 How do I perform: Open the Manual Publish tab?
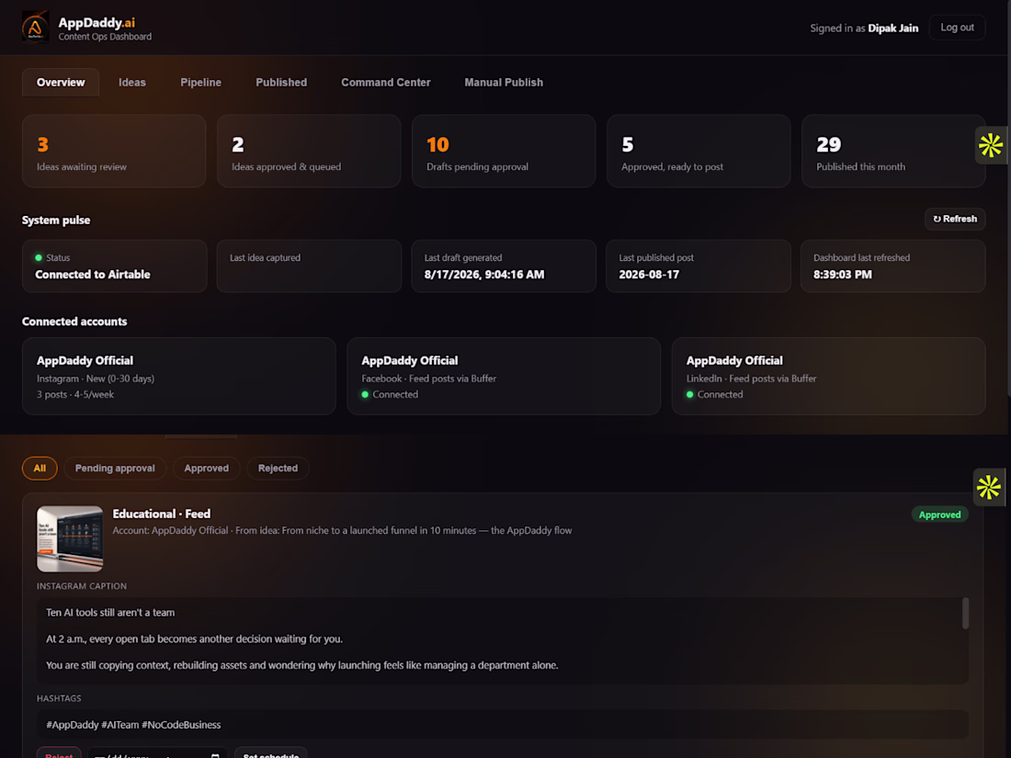coord(504,83)
